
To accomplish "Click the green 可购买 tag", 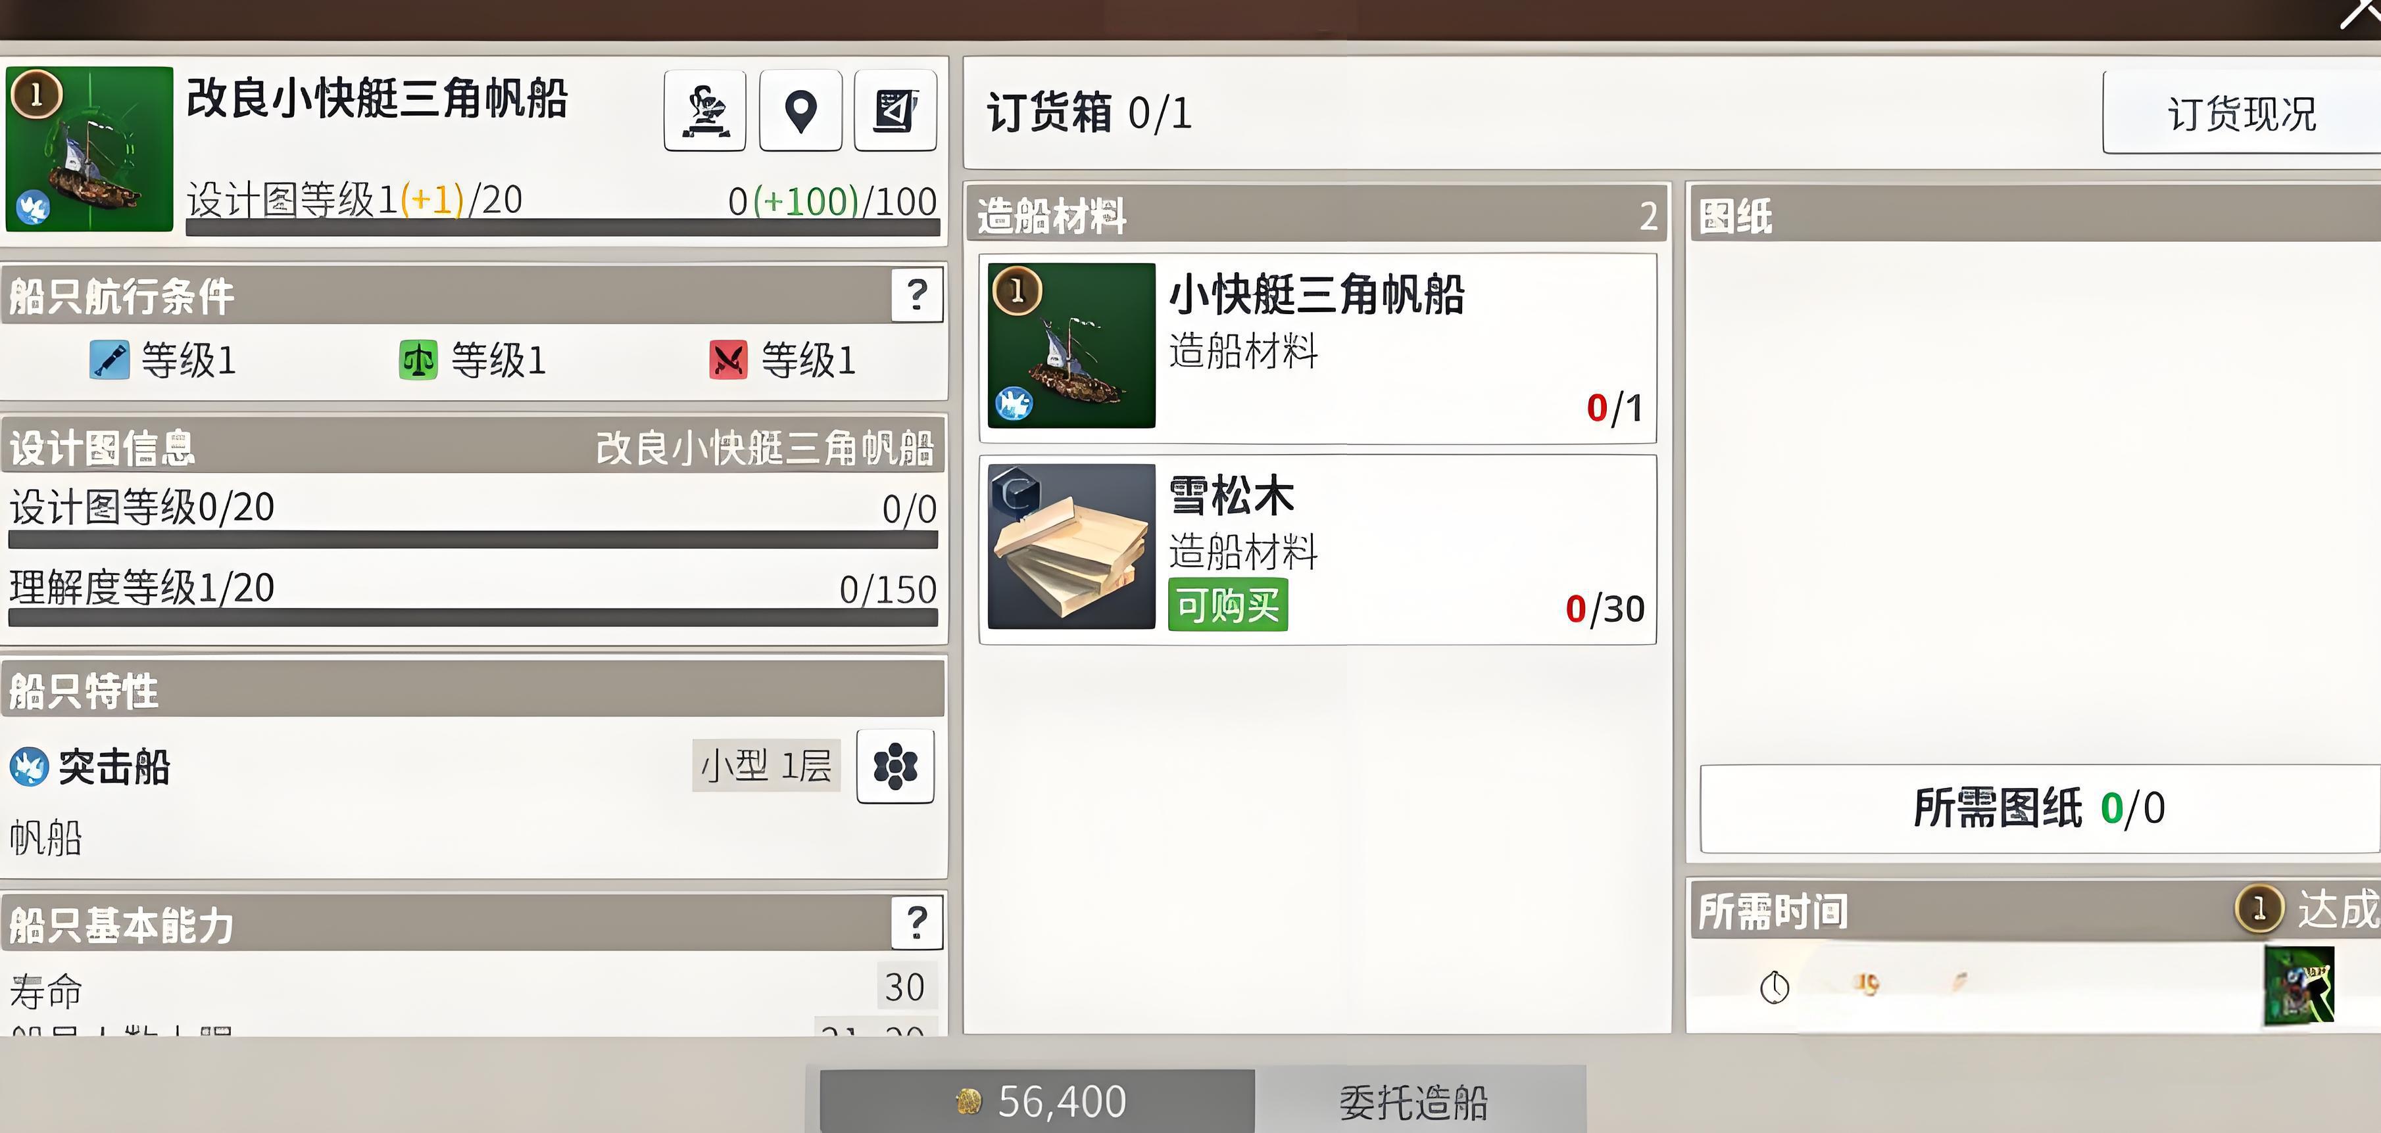I will (x=1227, y=606).
